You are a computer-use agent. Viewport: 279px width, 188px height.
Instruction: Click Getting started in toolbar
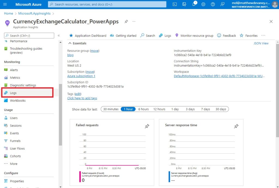pyautogui.click(x=123, y=36)
